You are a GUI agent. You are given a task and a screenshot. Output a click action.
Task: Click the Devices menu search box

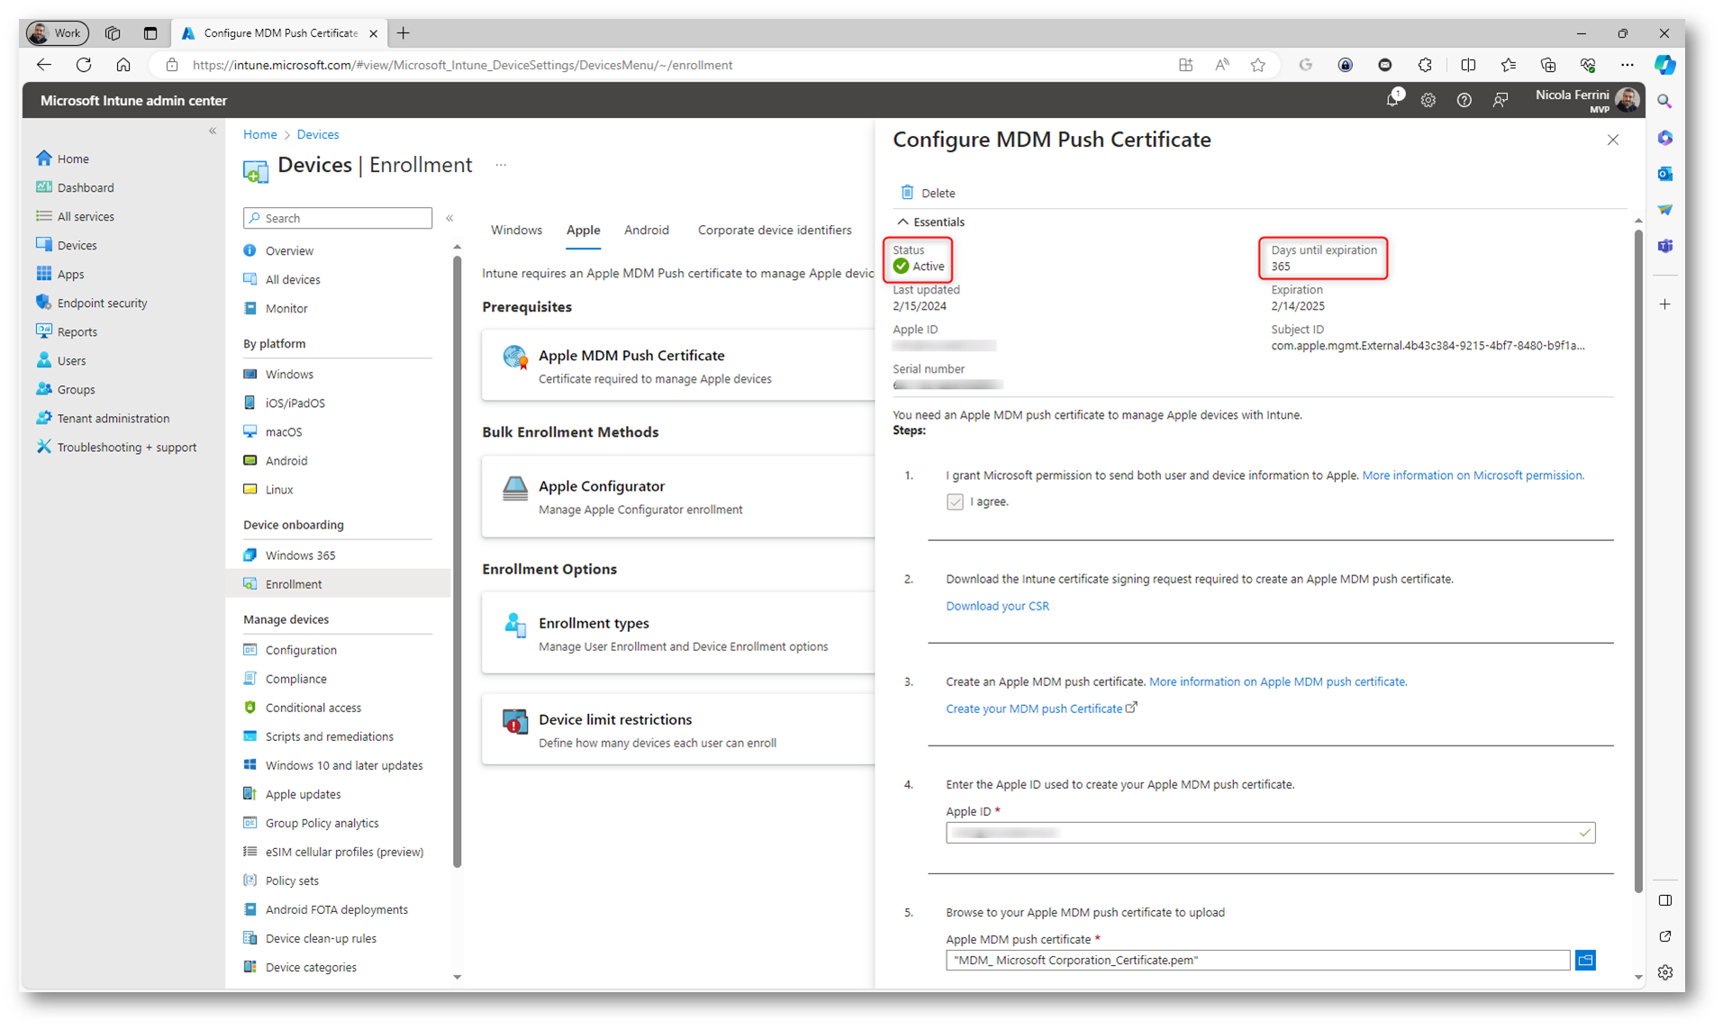point(338,218)
